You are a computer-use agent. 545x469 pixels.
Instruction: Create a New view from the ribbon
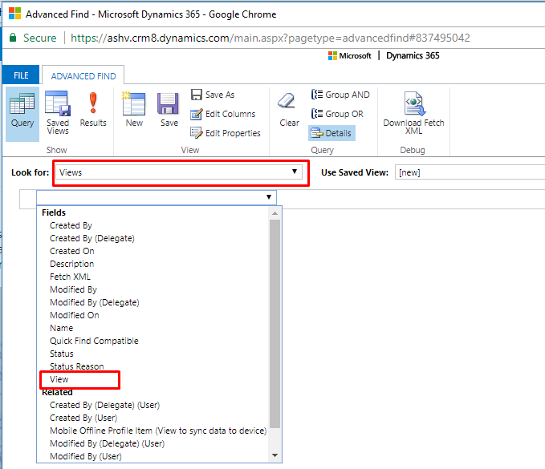point(134,109)
